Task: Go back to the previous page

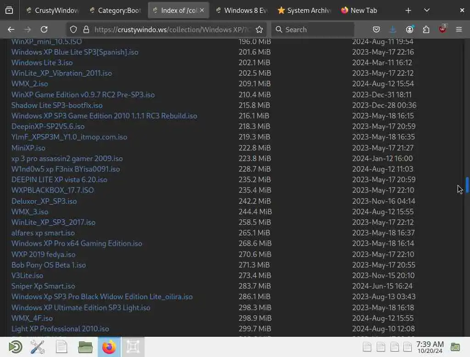Action: (x=11, y=29)
